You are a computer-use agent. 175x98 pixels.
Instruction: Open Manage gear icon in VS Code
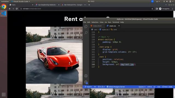(x=86, y=82)
